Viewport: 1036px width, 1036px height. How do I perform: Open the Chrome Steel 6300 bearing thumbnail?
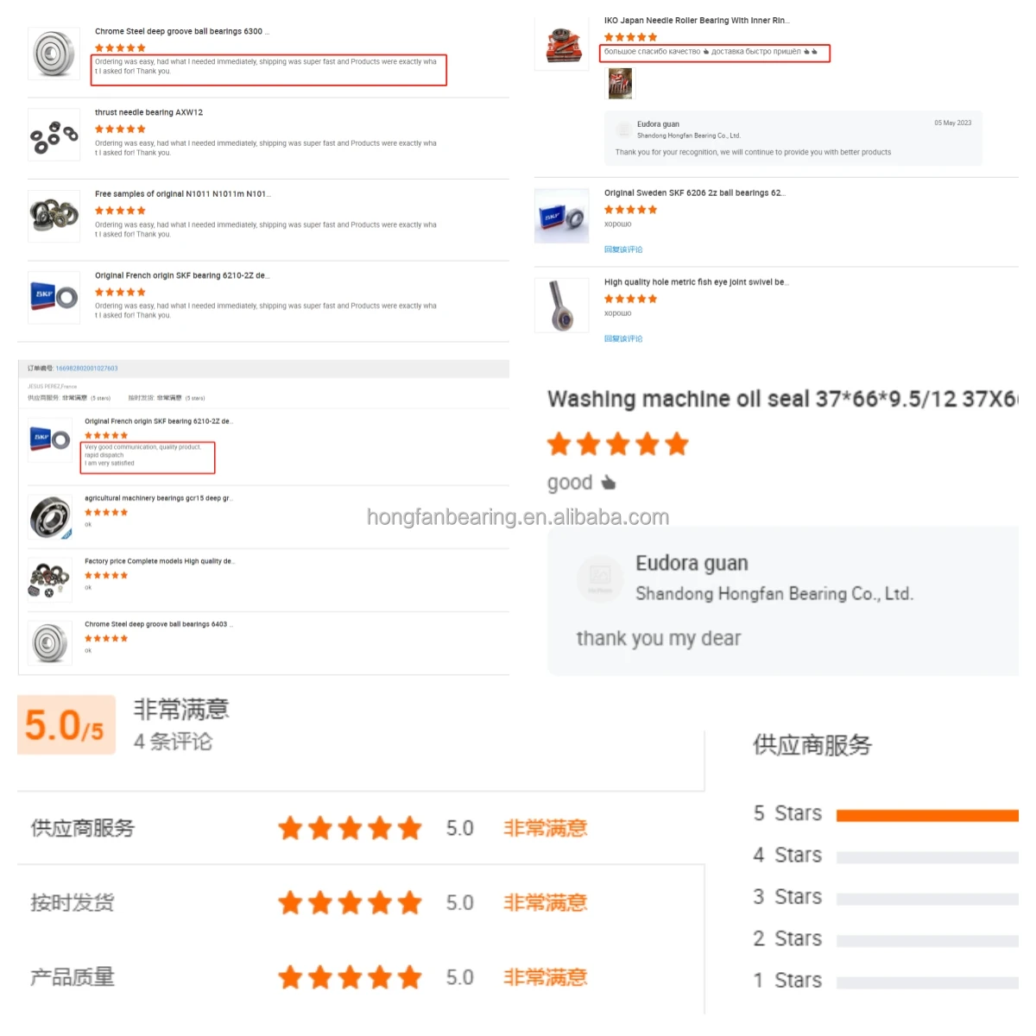(54, 54)
